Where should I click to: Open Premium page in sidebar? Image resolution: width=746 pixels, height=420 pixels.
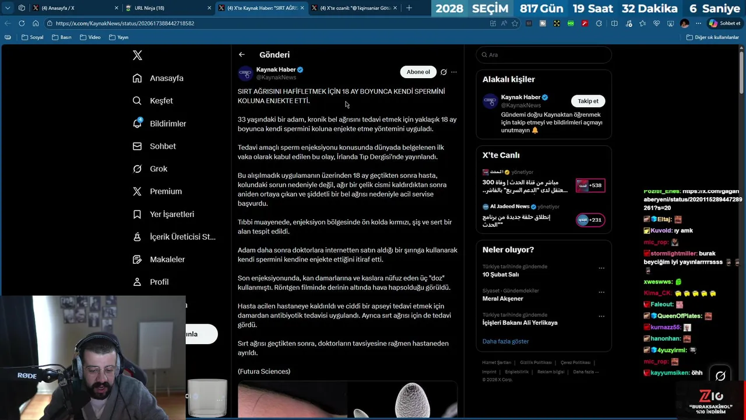coord(157,191)
